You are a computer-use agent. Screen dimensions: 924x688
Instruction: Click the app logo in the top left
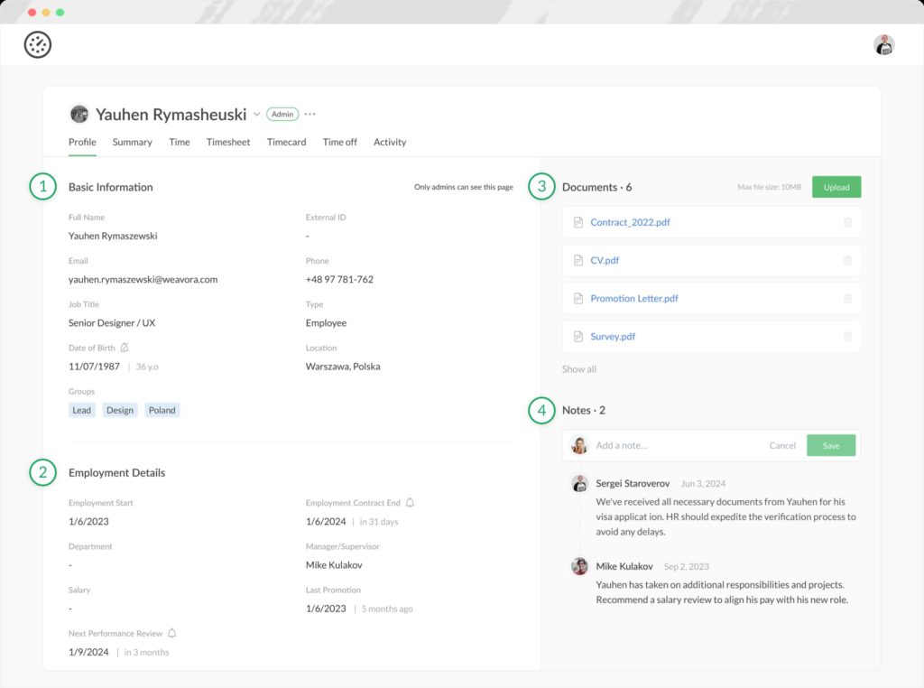[37, 43]
